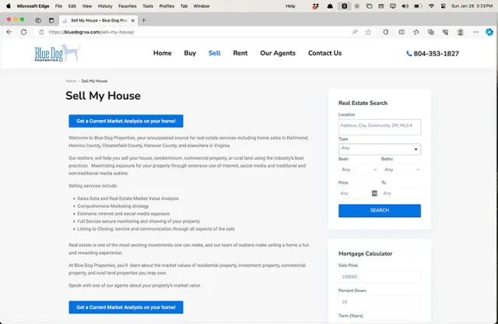Click the address bar URL
This screenshot has width=498, height=324.
pyautogui.click(x=92, y=32)
